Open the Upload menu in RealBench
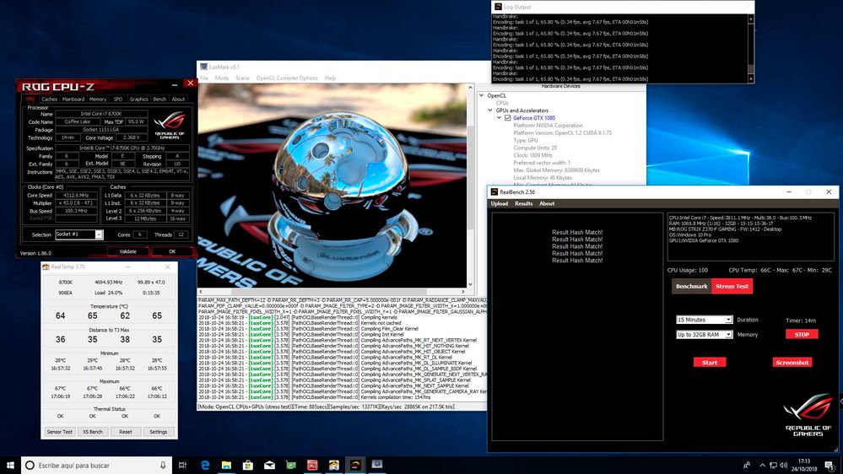843x474 pixels. coord(499,203)
